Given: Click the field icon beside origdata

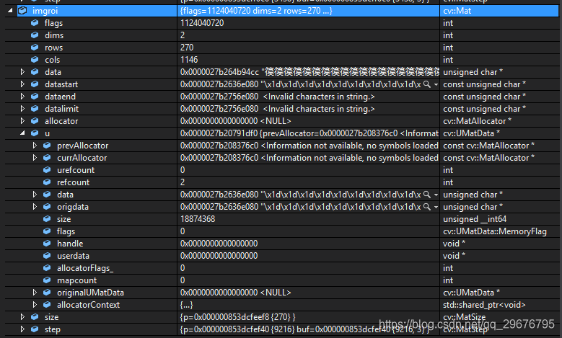Looking at the screenshot, I should pos(47,207).
